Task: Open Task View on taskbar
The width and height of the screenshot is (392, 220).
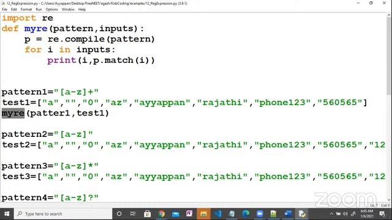Action: point(133,214)
